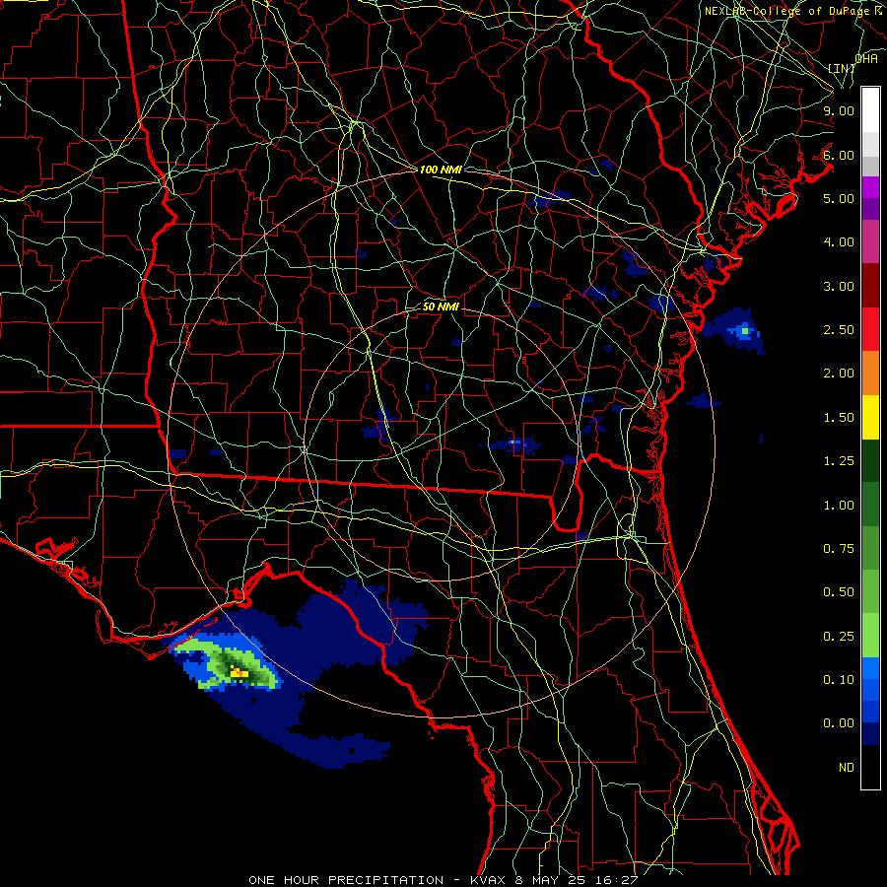The image size is (887, 887).
Task: Click the ND legend label
Action: [847, 768]
